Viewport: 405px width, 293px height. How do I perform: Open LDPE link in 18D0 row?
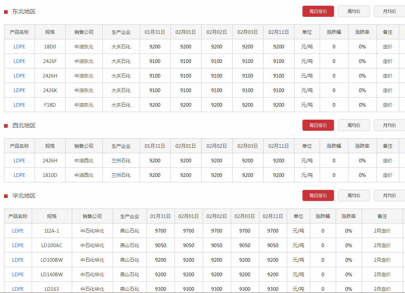point(19,47)
